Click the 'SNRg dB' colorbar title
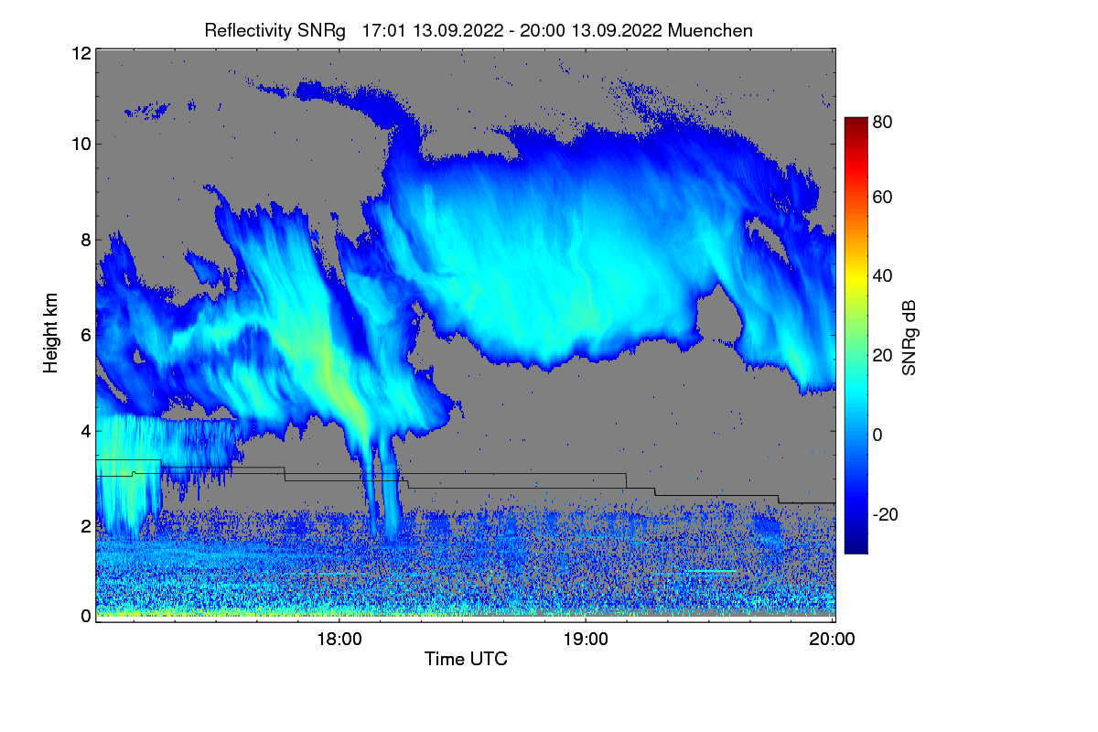This screenshot has width=1098, height=732. point(909,337)
